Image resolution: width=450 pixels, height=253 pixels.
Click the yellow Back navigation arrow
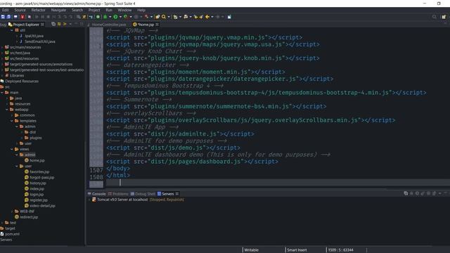pyautogui.click(x=207, y=17)
